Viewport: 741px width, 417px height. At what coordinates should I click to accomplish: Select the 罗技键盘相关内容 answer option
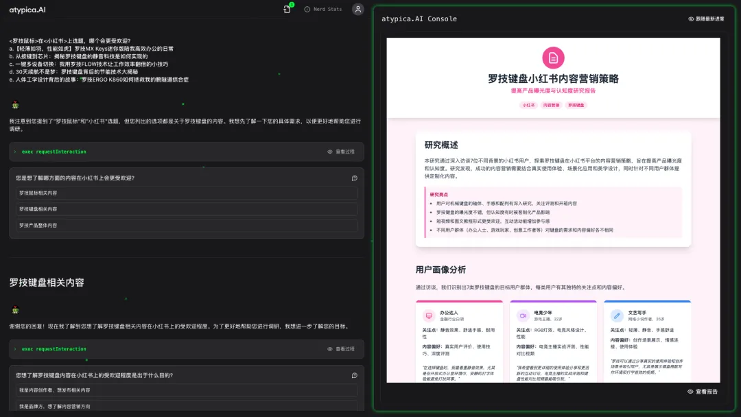(187, 209)
